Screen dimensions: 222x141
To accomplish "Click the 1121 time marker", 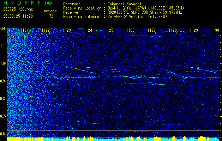I will (24, 30).
